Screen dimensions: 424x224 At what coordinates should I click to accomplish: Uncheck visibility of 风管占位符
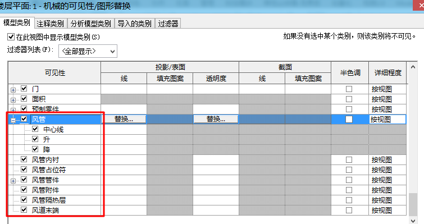tap(24, 169)
